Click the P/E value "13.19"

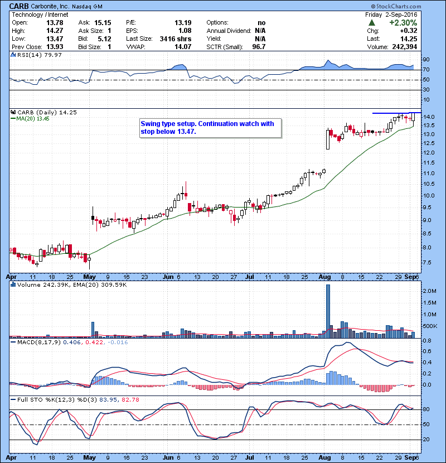tap(183, 23)
